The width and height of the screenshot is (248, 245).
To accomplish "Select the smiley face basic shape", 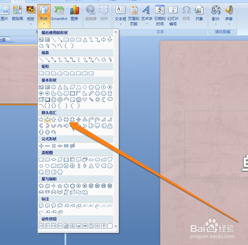I will pos(79,100).
